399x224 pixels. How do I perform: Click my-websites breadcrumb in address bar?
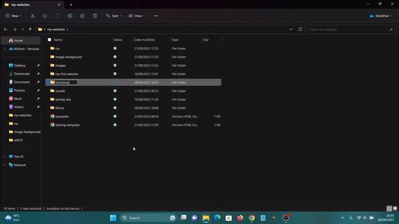pyautogui.click(x=56, y=29)
